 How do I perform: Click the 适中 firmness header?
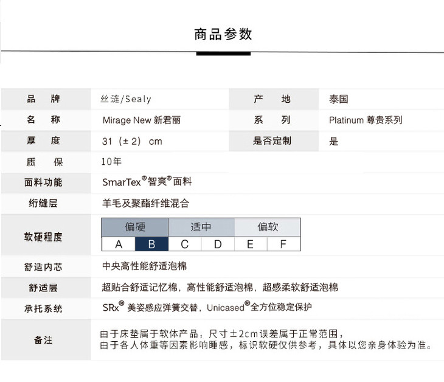tap(201, 227)
